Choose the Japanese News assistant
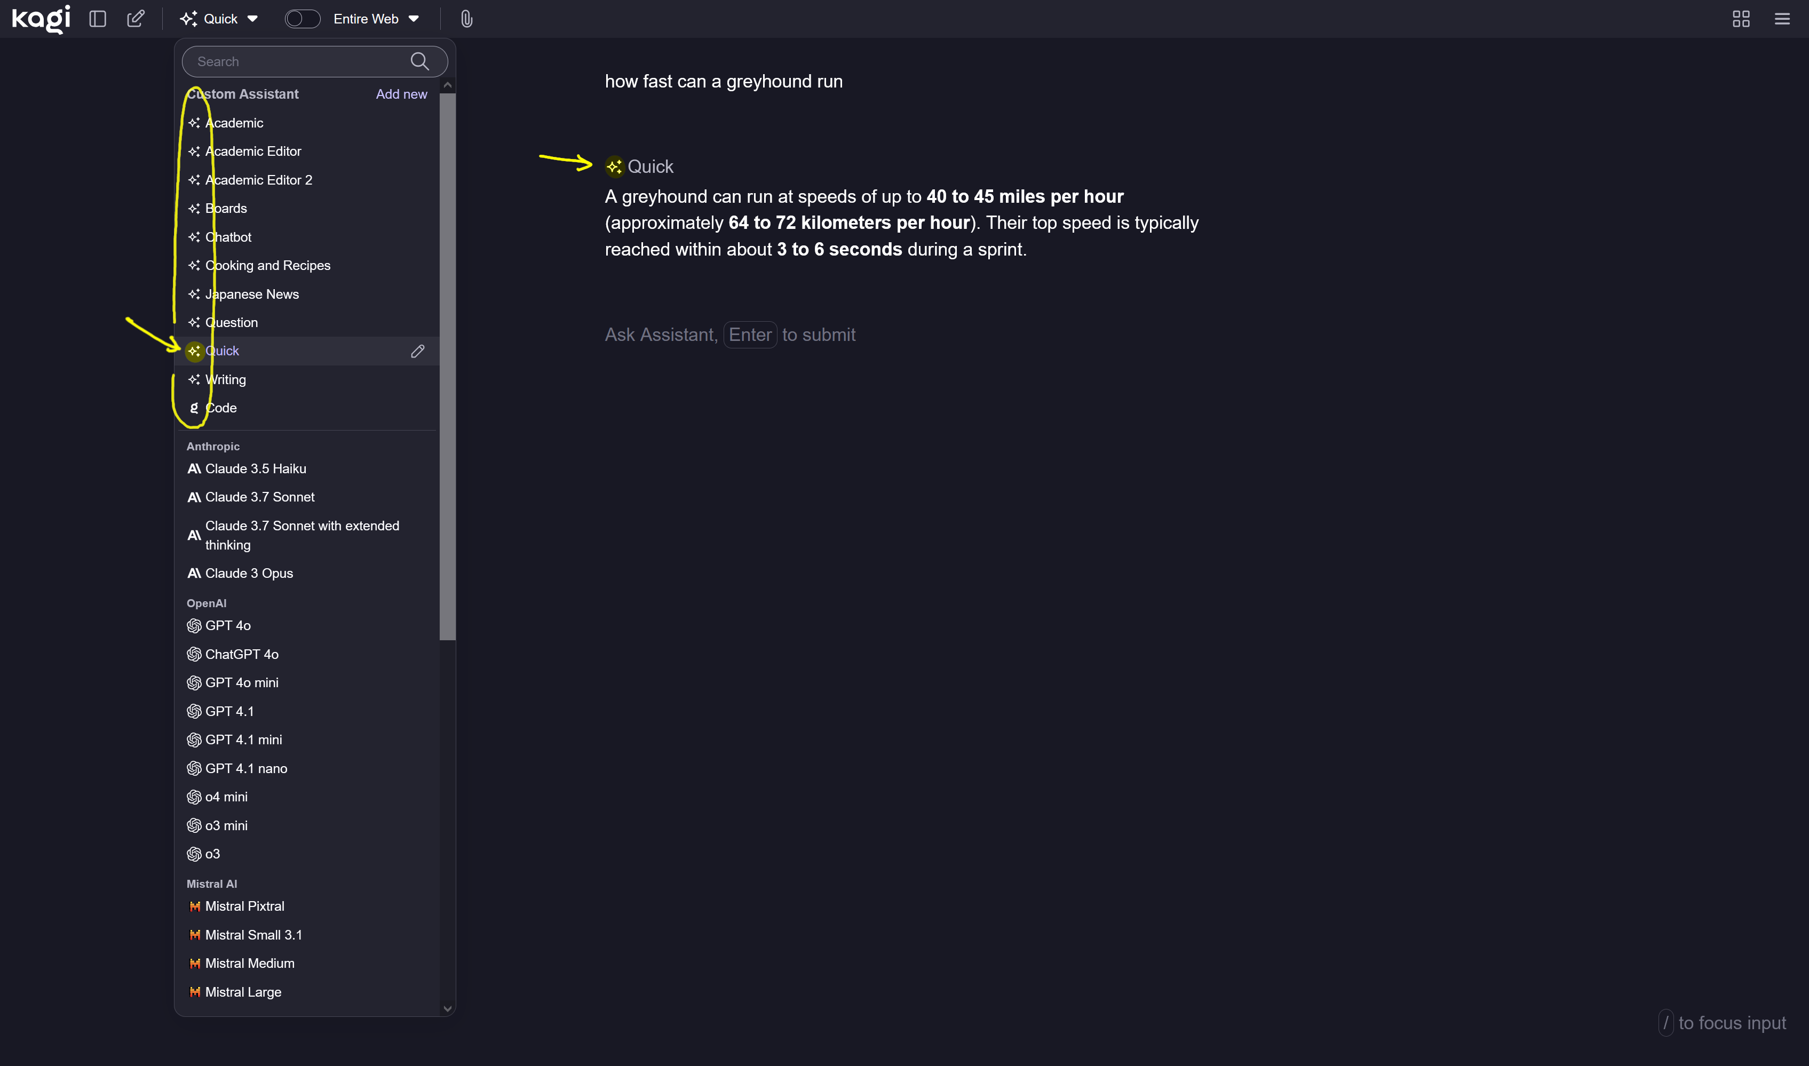 251,294
